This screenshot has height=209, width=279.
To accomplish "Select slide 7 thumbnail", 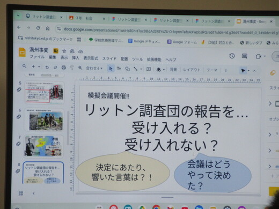I will [44, 146].
